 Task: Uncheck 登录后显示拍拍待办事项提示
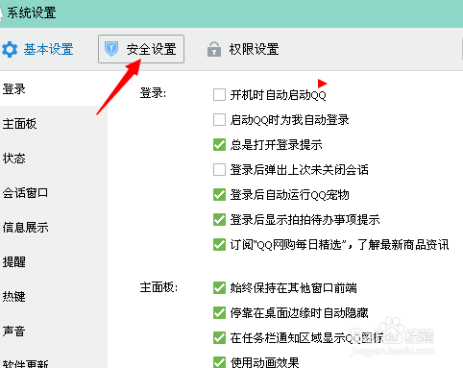[x=219, y=220]
